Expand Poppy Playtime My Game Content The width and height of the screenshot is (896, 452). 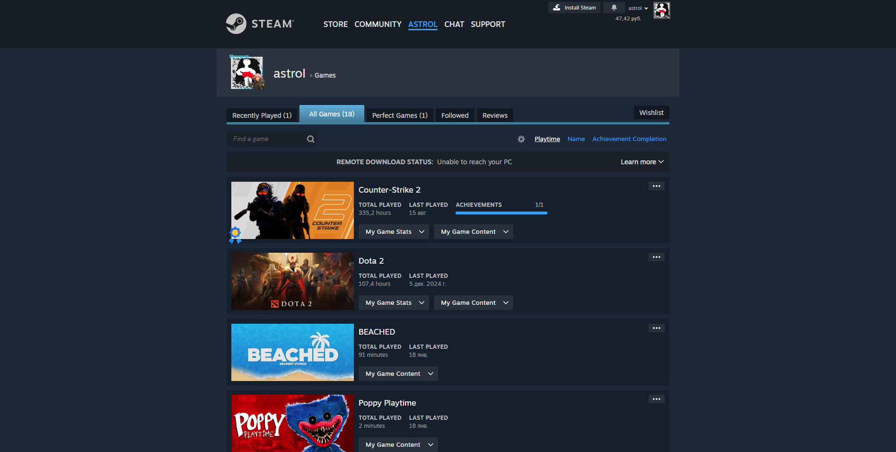coord(398,445)
